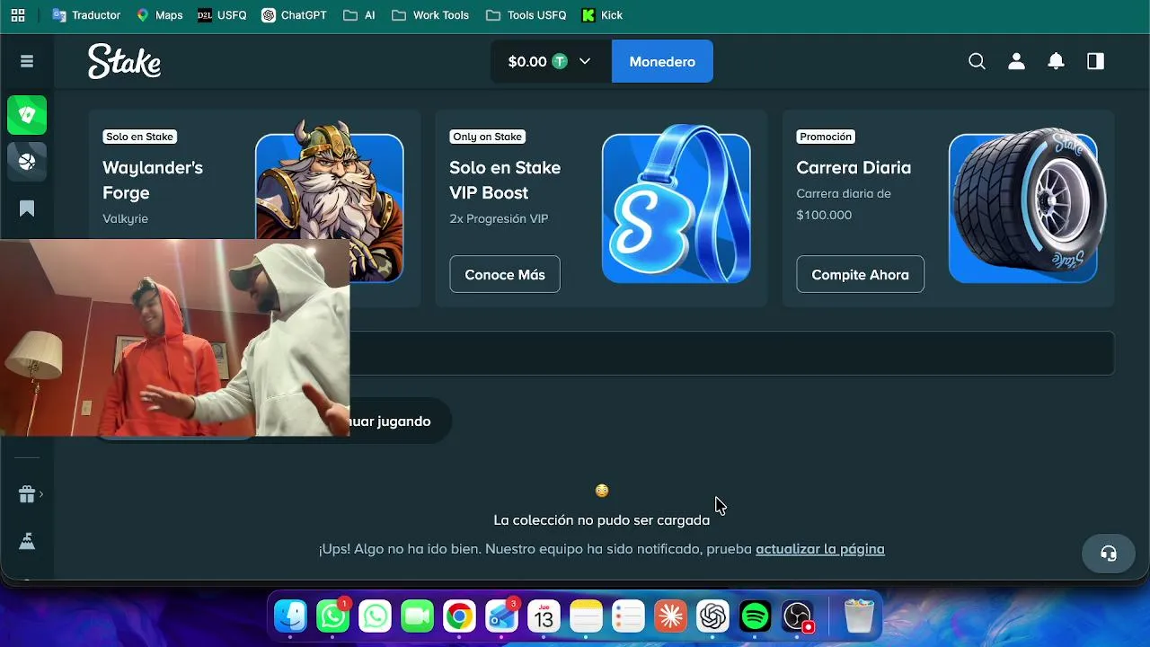
Task: Open live support headset button
Action: 1109,554
